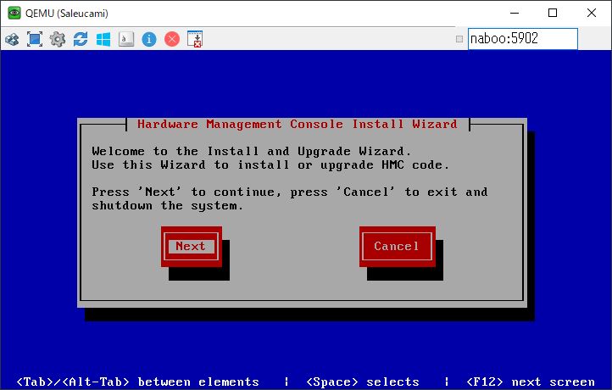Toggle the small checkbox beside address field
This screenshot has width=612, height=390.
tap(459, 39)
